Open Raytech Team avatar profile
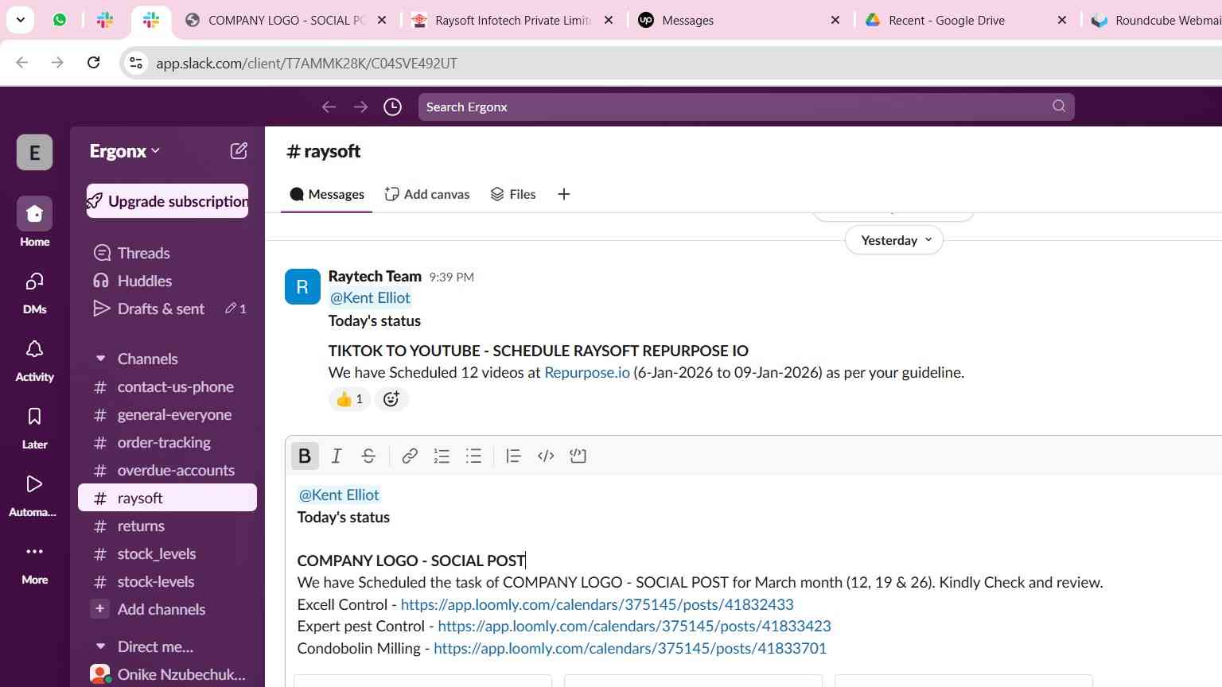The image size is (1222, 687). coord(302,286)
